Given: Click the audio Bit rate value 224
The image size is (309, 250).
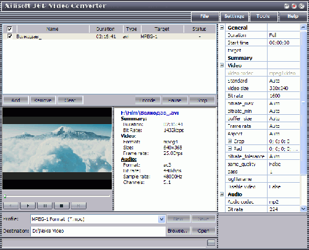Looking at the screenshot, I should coord(283,209).
